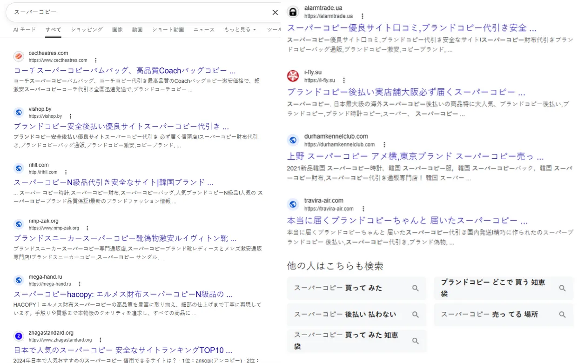The height and width of the screenshot is (363, 578).
Task: Open more options for nmp-zak.org result
Action: [x=87, y=228]
